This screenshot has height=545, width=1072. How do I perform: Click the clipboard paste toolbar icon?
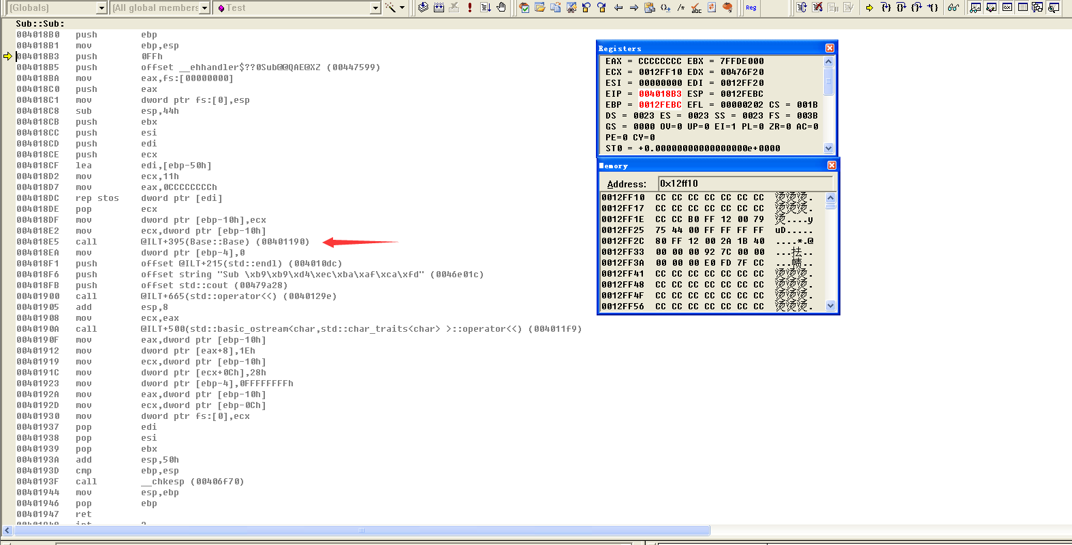click(x=650, y=7)
